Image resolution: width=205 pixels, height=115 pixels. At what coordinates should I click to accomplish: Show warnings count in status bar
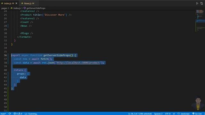coord(20,114)
